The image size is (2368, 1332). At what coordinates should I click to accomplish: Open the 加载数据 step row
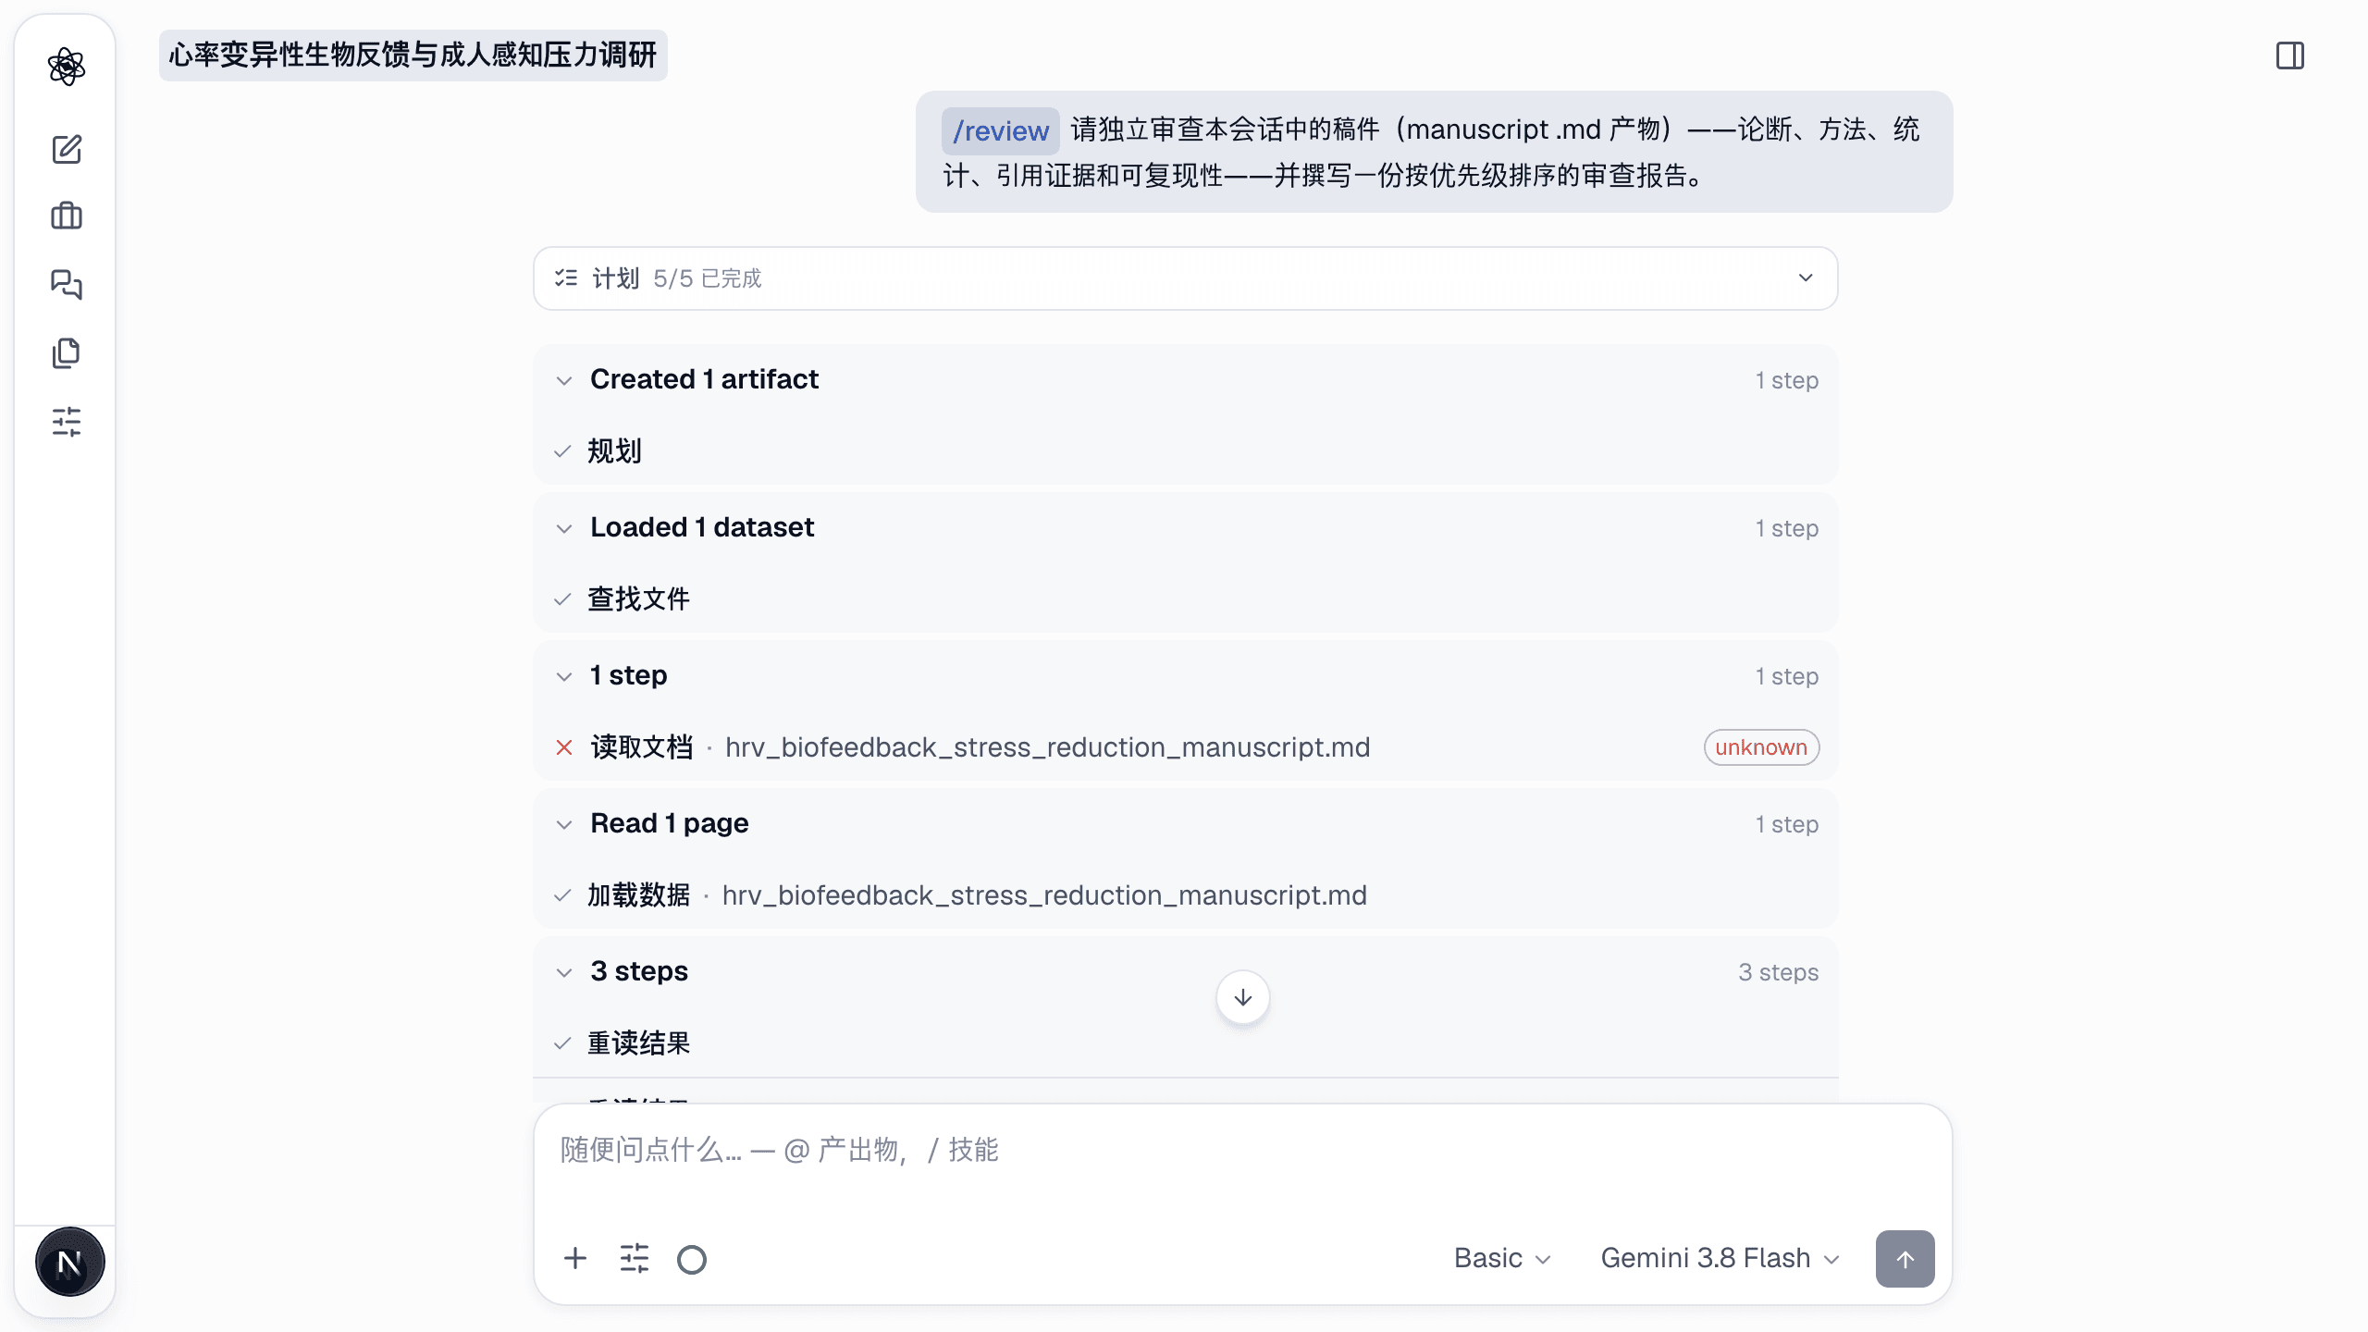pyautogui.click(x=1185, y=895)
